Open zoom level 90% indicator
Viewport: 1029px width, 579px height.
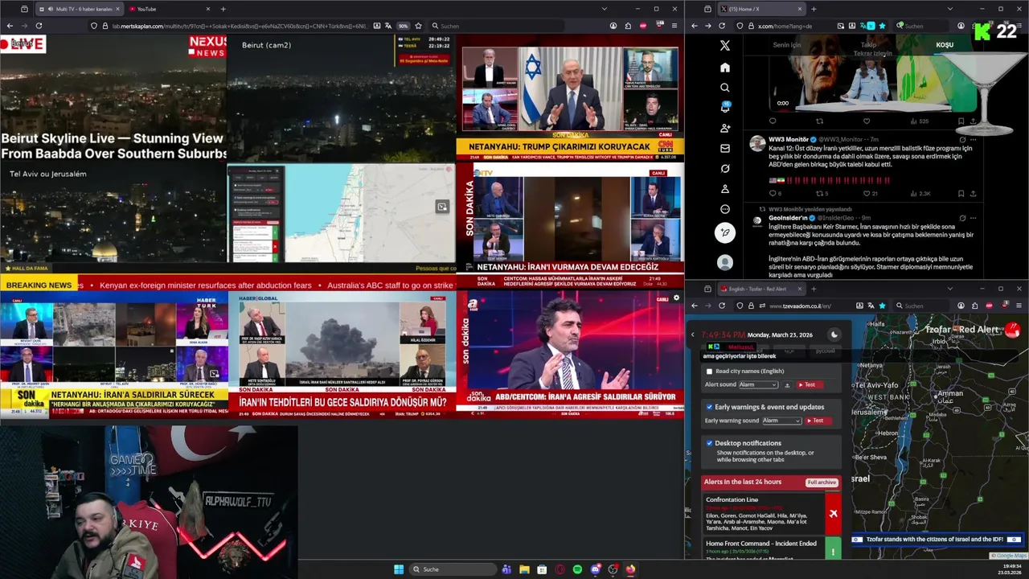(403, 26)
